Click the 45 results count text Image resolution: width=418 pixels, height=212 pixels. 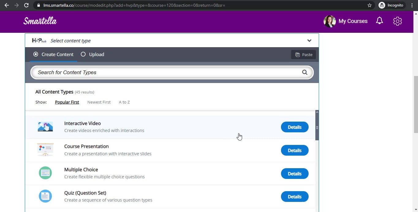click(x=85, y=92)
